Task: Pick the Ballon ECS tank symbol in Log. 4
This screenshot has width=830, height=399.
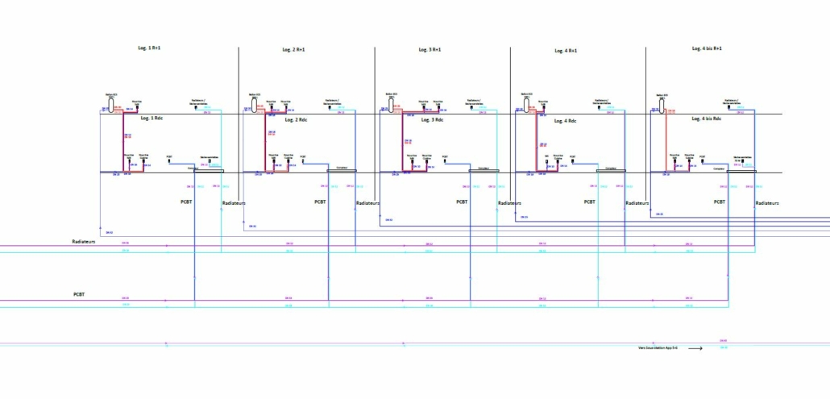Action: coord(527,105)
